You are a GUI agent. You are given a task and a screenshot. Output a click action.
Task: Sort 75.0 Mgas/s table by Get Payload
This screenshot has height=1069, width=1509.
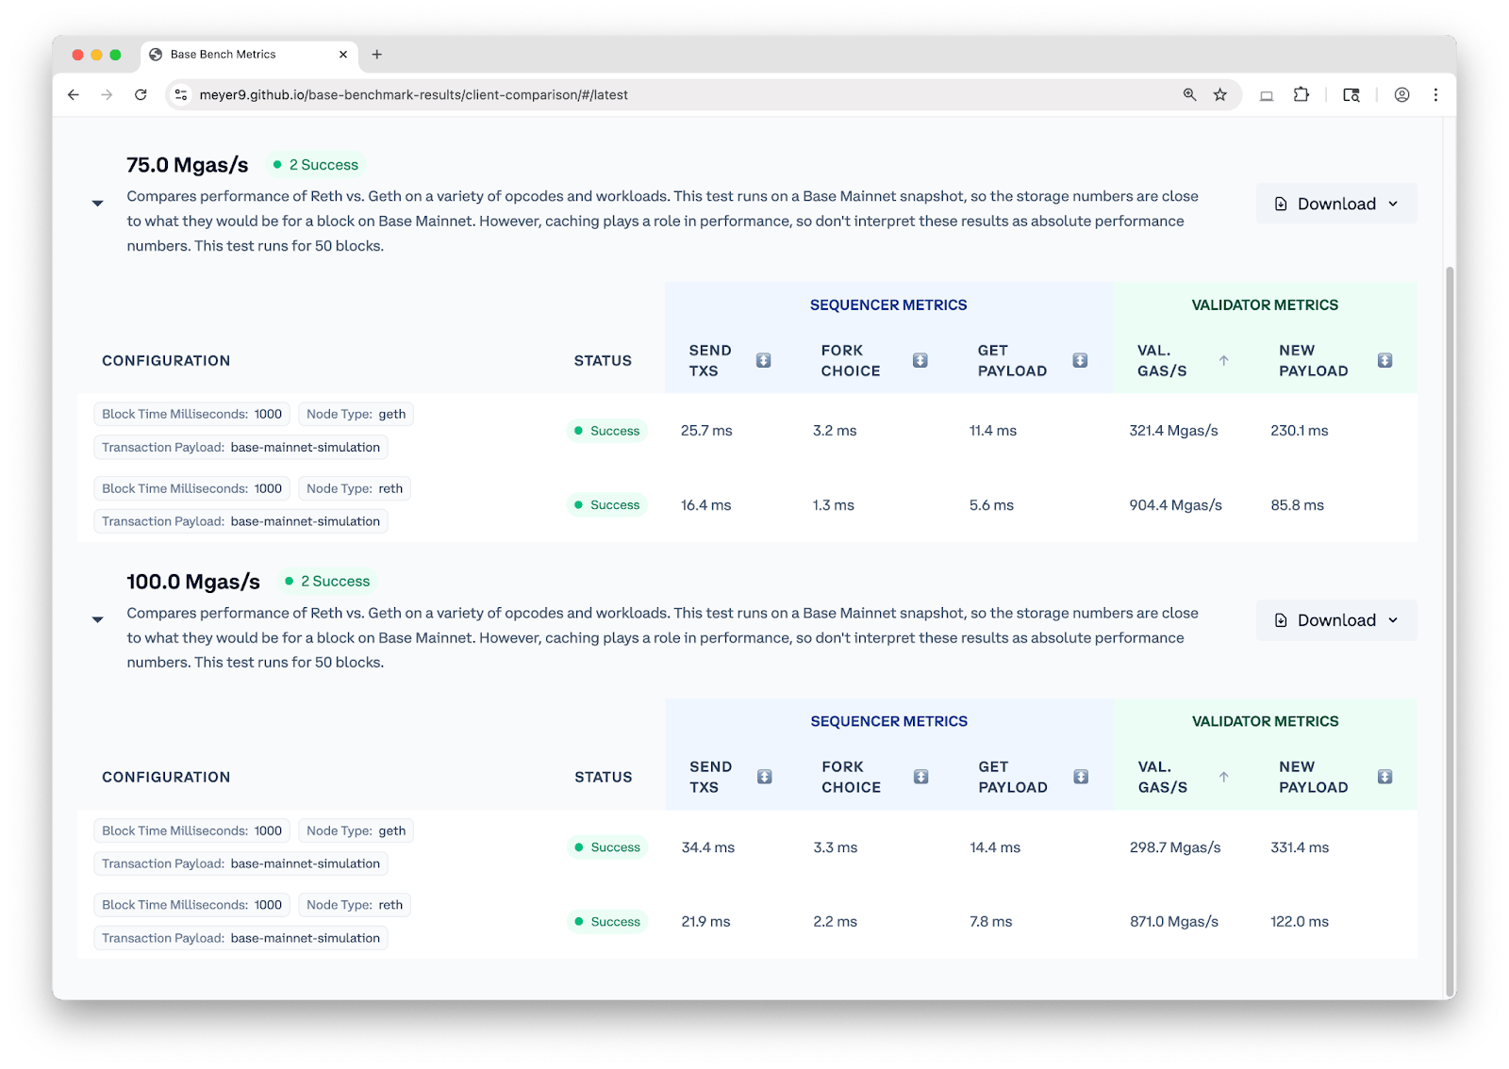click(x=1080, y=360)
